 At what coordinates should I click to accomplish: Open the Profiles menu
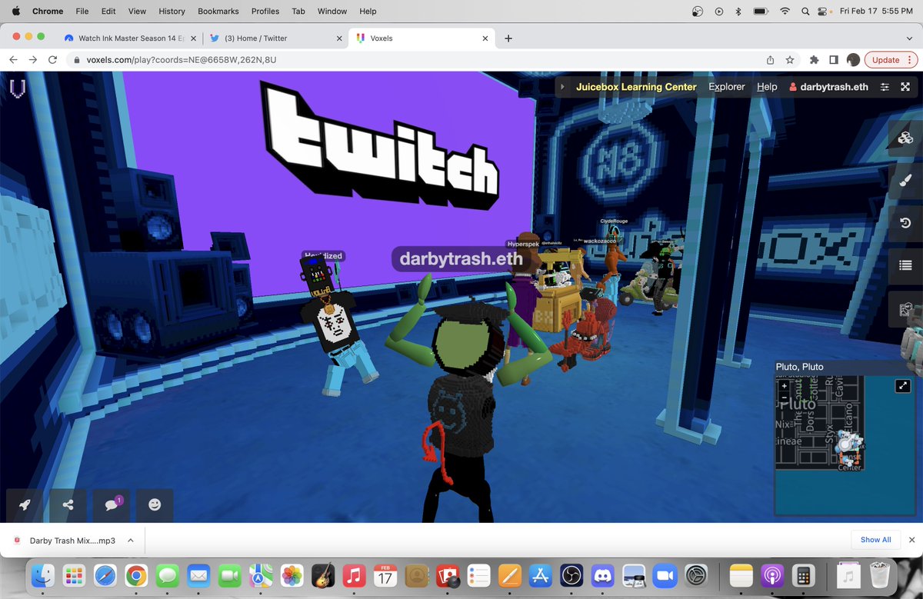[265, 12]
